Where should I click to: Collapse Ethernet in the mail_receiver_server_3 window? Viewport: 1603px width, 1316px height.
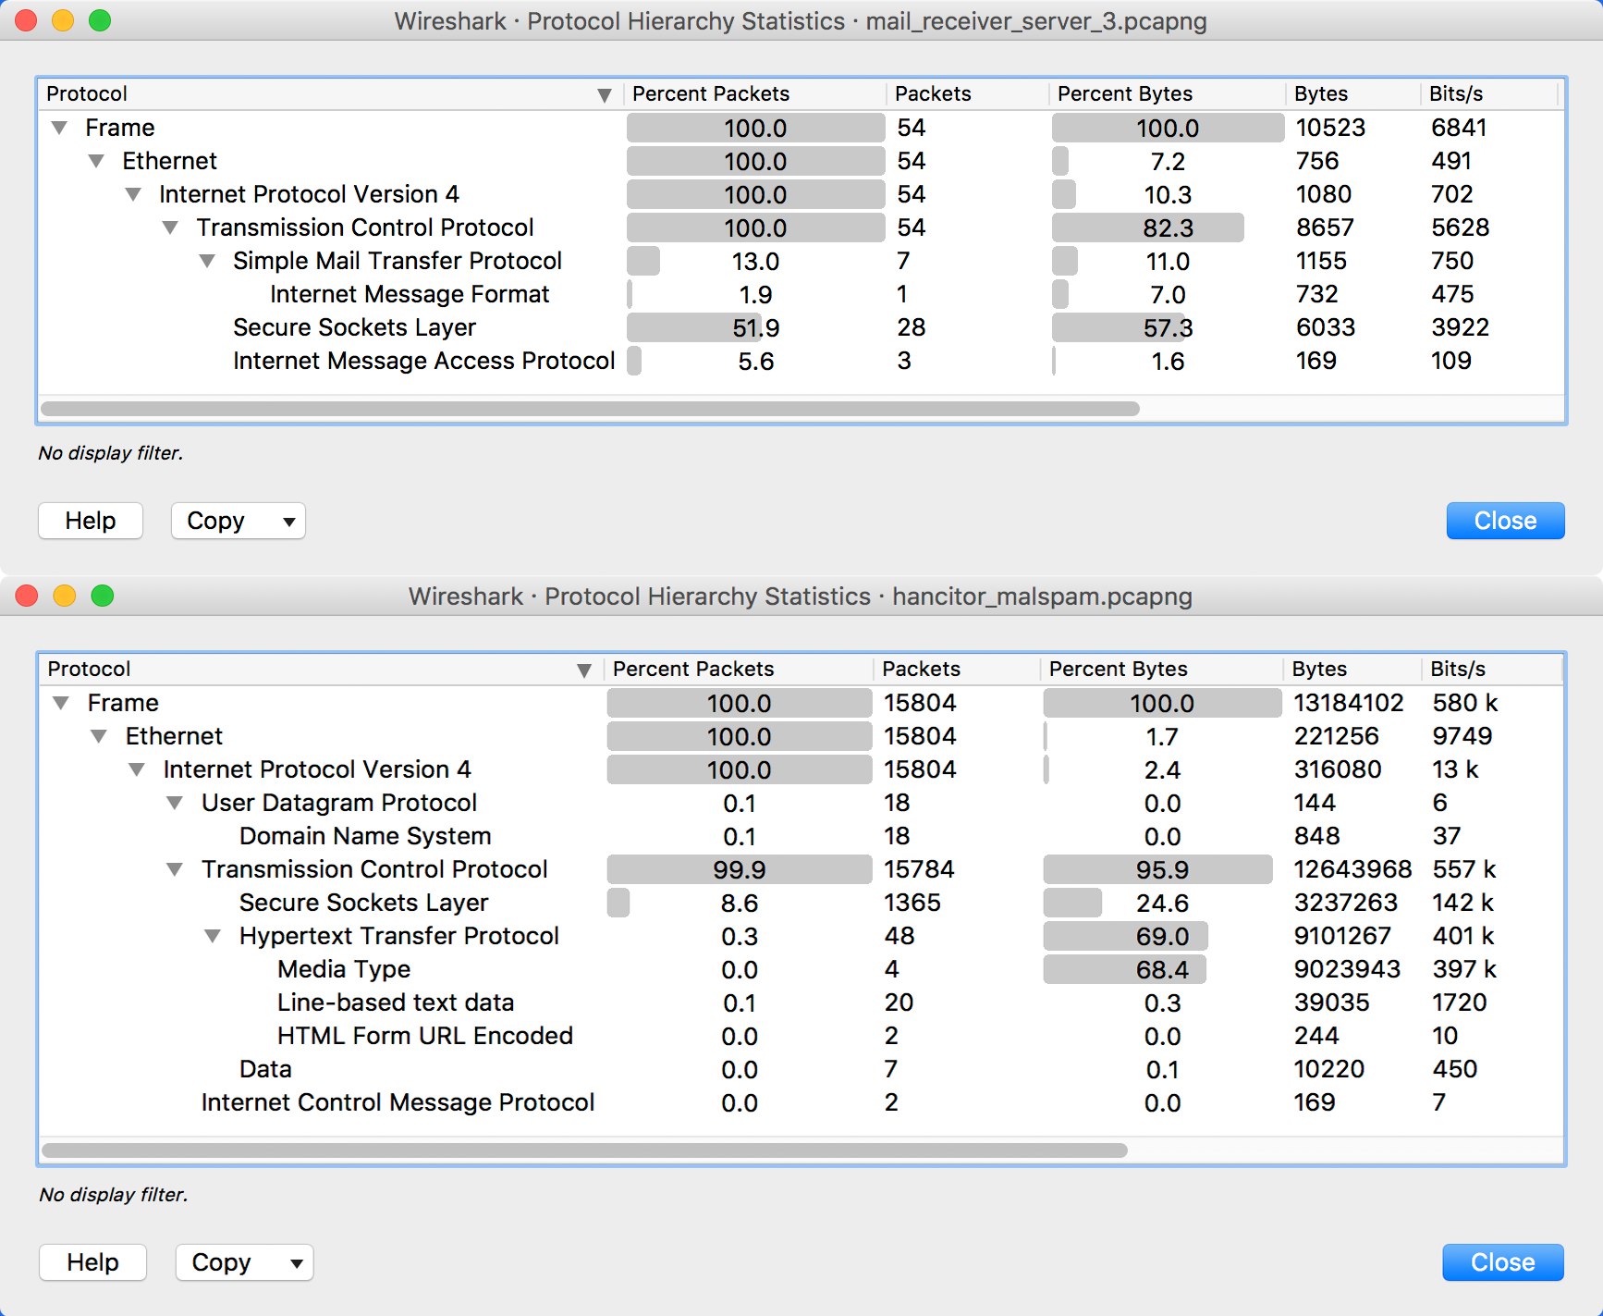point(96,161)
